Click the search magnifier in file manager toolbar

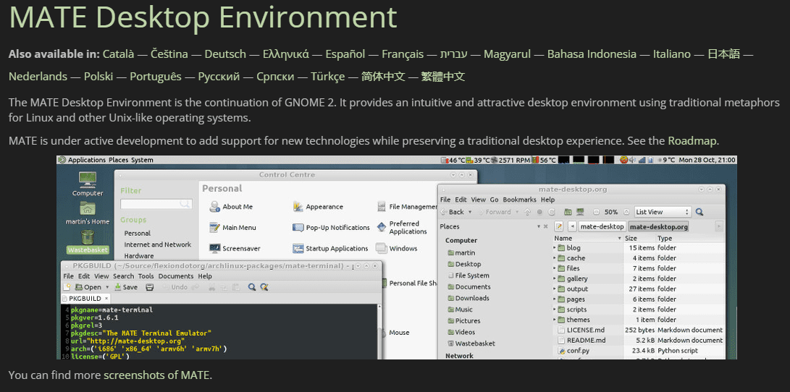pyautogui.click(x=699, y=212)
